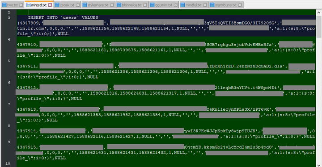Open the zoosk.txt tab
This screenshot has height=167, width=322.
pyautogui.click(x=67, y=5)
